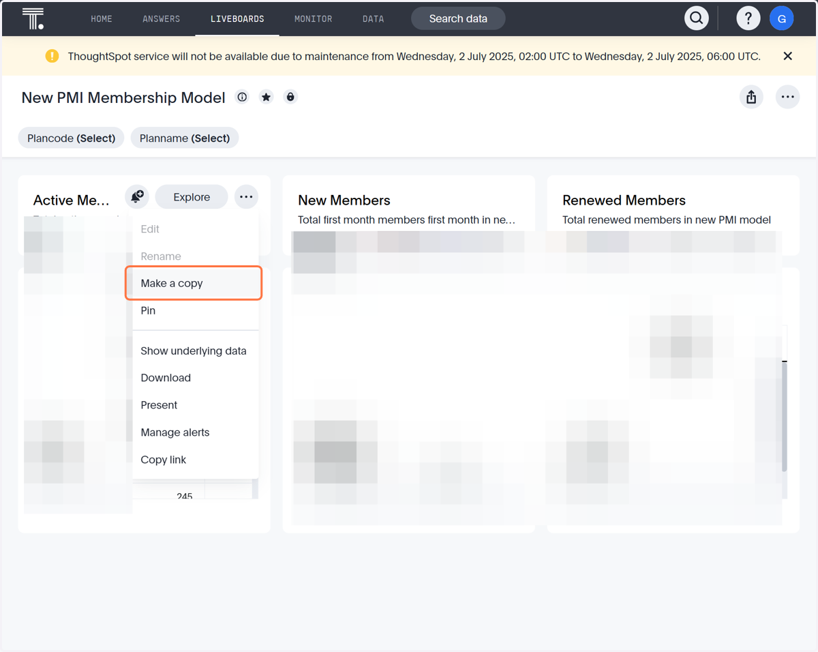The height and width of the screenshot is (652, 818).
Task: Click the yellow warning icon in banner
Action: pyautogui.click(x=52, y=56)
